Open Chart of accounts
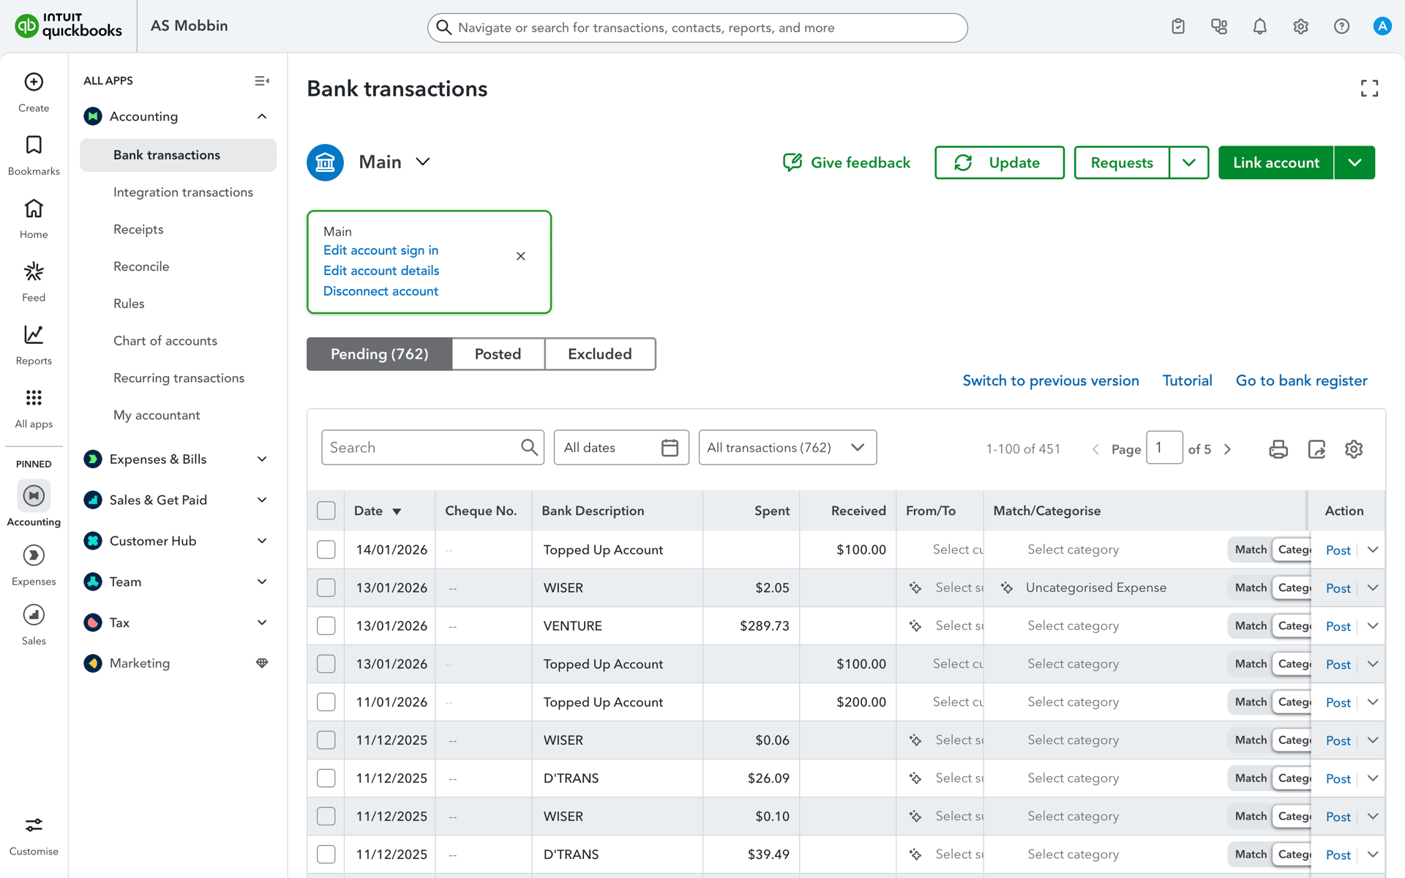 (165, 341)
